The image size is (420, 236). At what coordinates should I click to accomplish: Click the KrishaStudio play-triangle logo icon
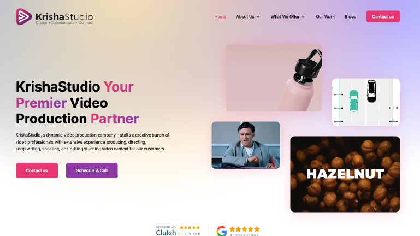pyautogui.click(x=24, y=16)
